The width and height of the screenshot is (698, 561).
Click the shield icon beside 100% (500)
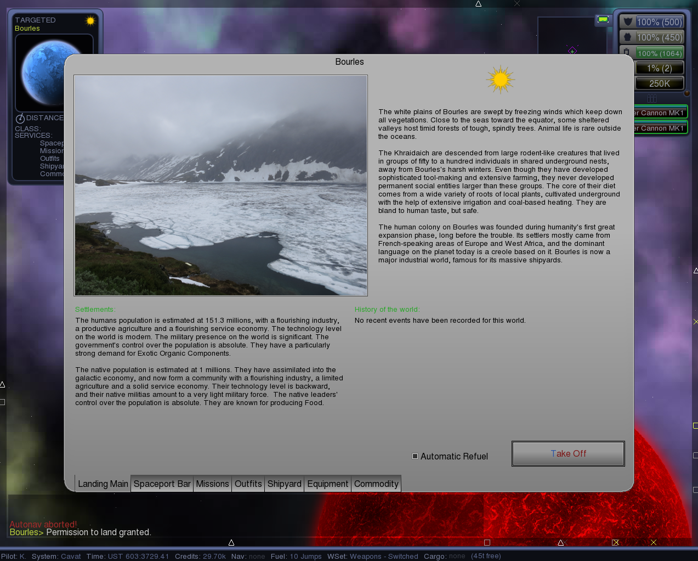pos(628,22)
